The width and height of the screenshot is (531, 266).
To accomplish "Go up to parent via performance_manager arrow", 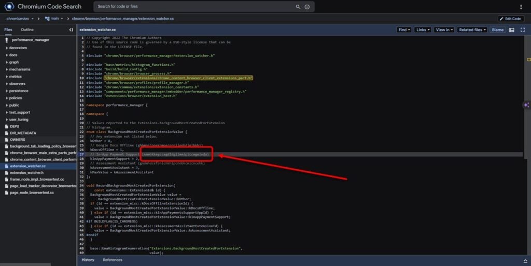I will pyautogui.click(x=7, y=39).
